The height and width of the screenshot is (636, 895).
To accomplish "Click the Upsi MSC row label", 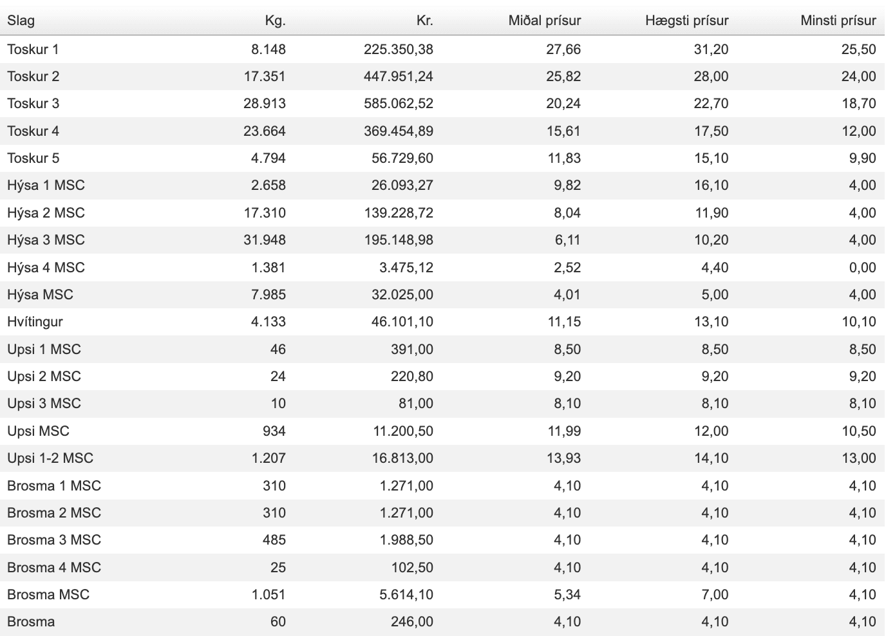I will tap(38, 431).
